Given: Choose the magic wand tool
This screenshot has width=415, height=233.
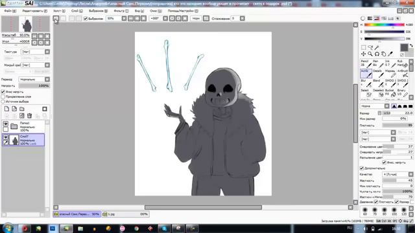Looking at the screenshot, I should (377, 47).
